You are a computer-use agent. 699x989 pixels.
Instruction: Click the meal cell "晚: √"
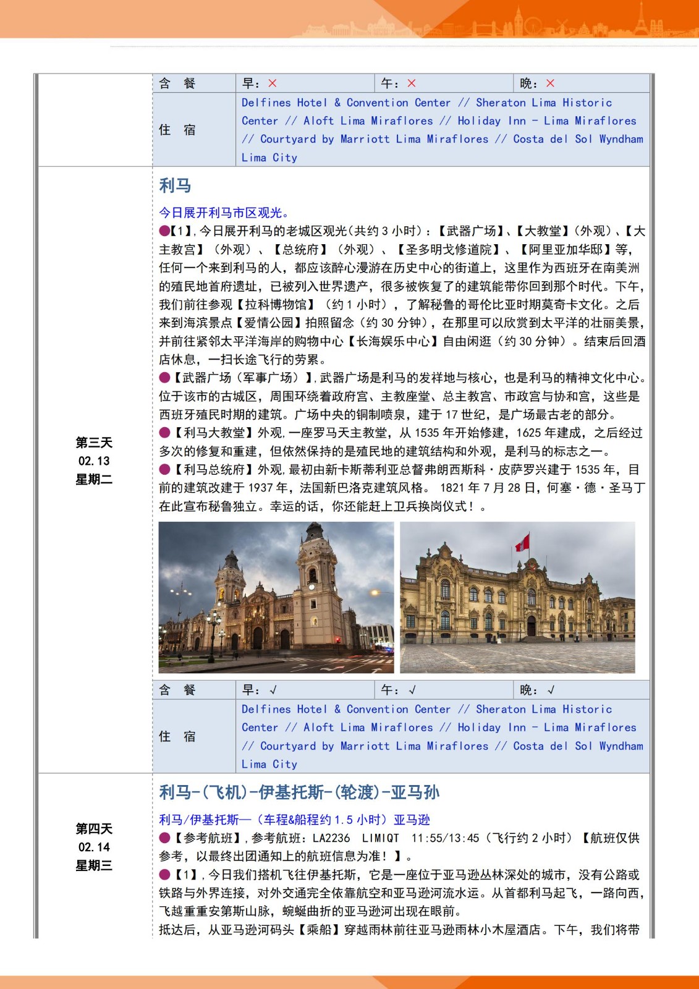pyautogui.click(x=582, y=690)
